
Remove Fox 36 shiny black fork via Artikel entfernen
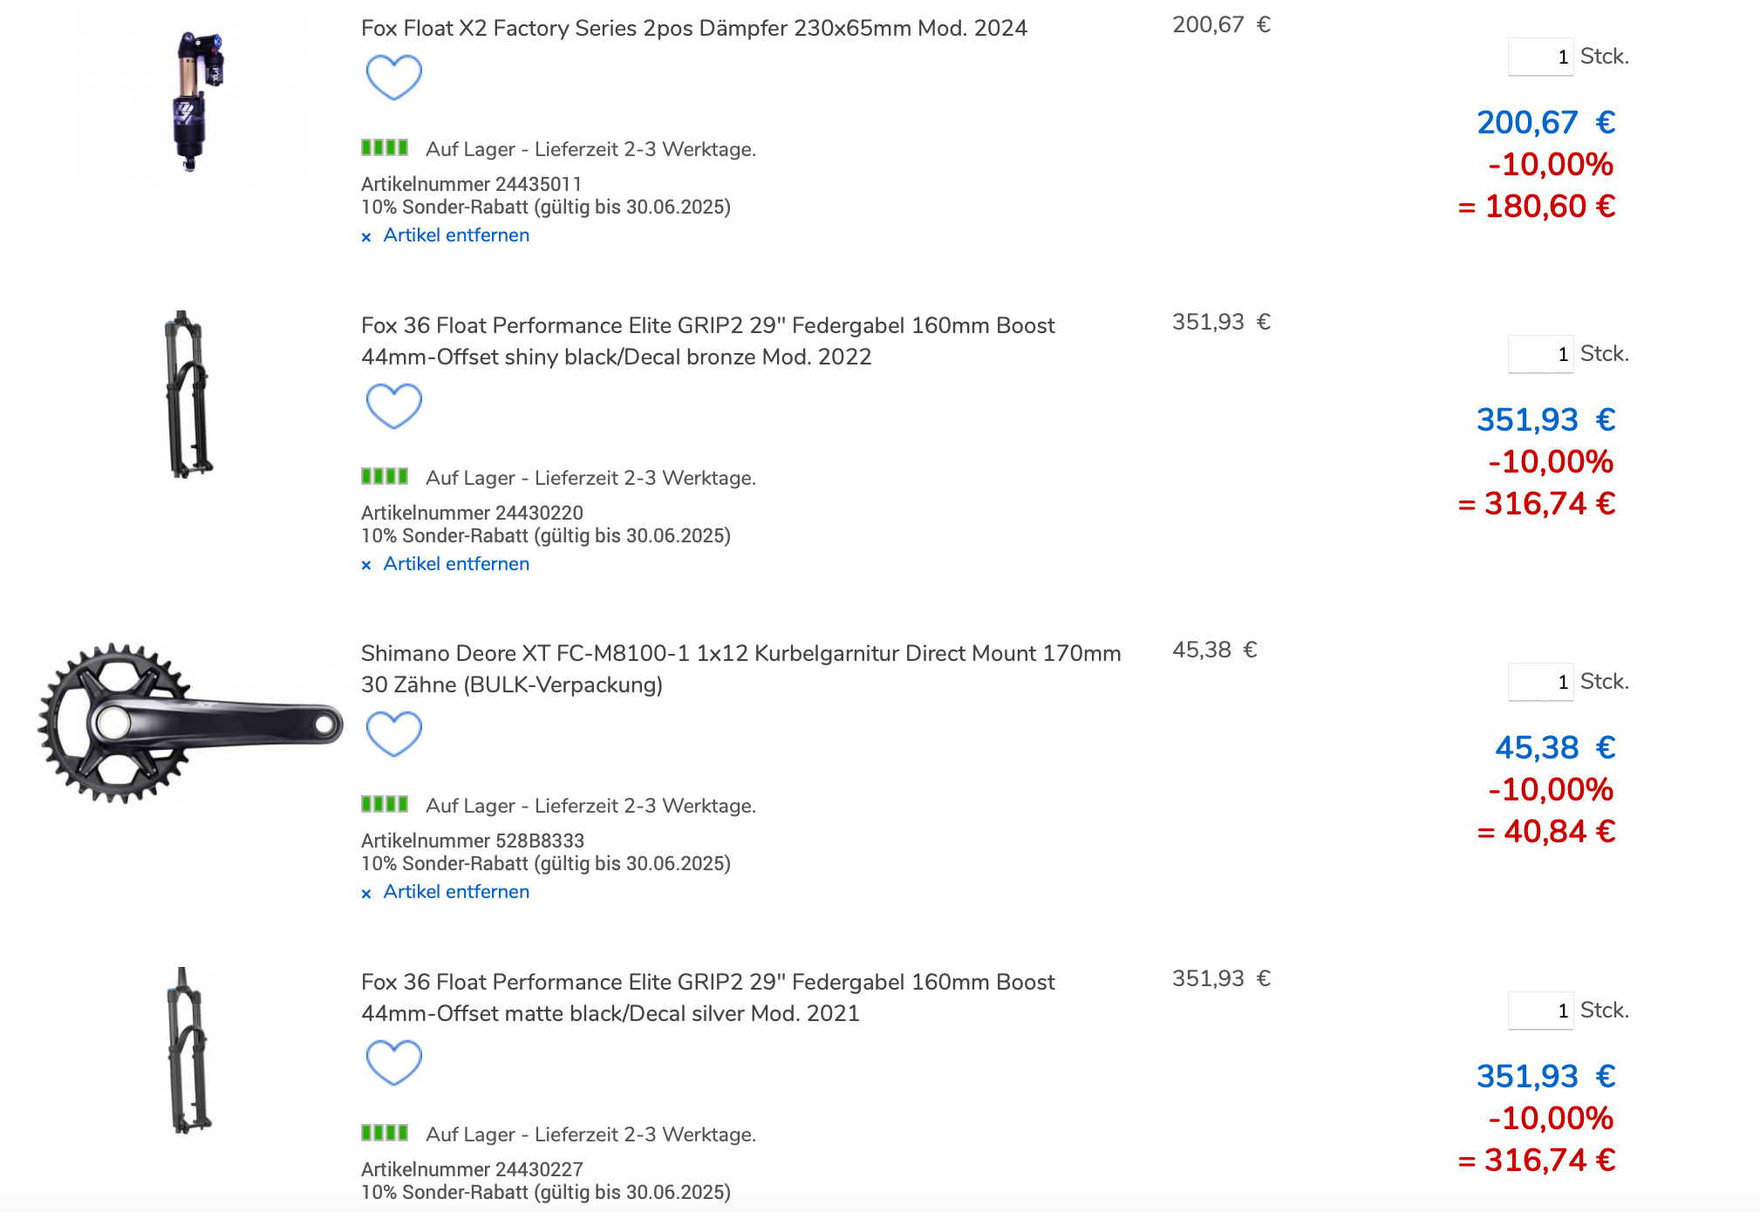(x=456, y=564)
